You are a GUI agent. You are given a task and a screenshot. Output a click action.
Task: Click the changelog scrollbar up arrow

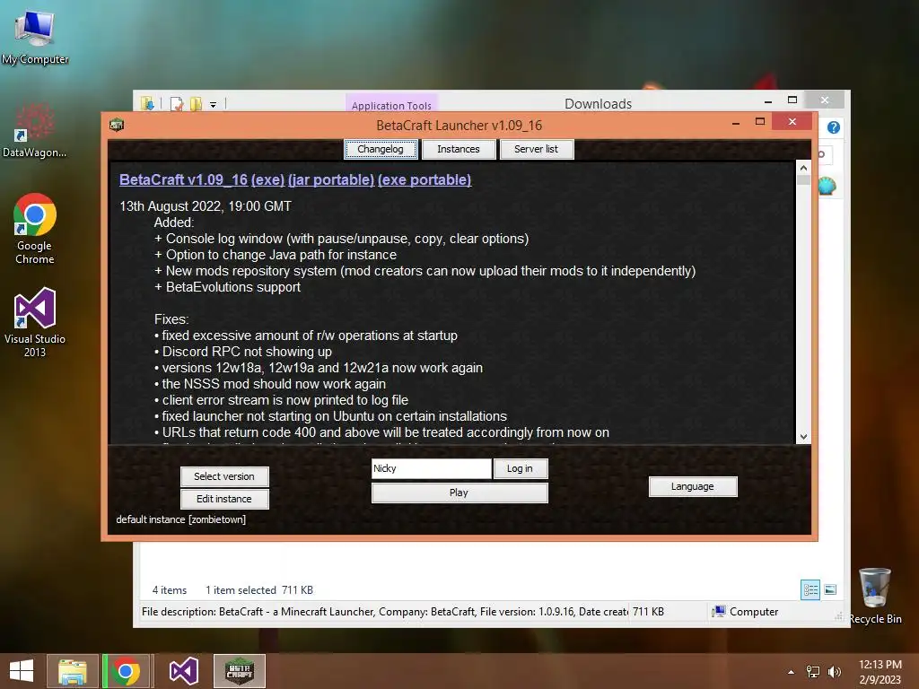point(803,168)
